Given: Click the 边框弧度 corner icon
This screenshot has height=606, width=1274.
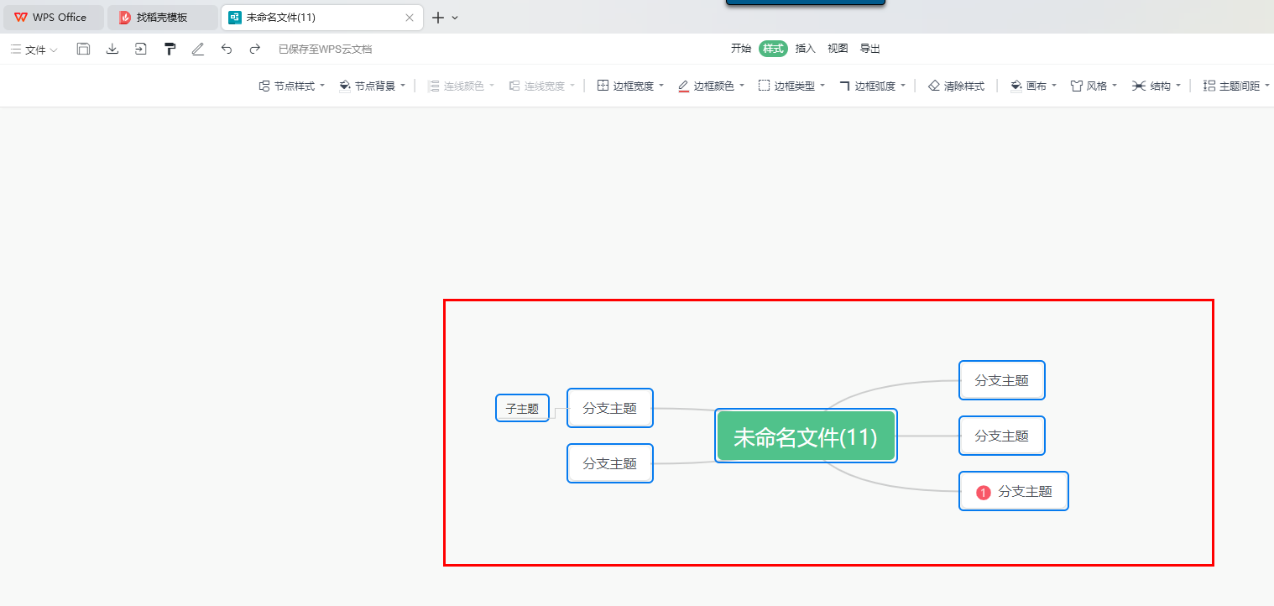Looking at the screenshot, I should pyautogui.click(x=844, y=86).
